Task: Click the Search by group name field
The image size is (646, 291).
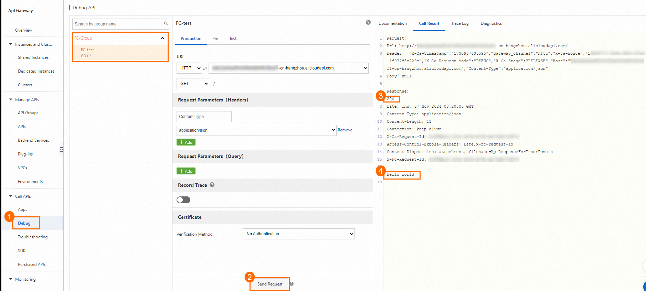Action: coord(121,24)
